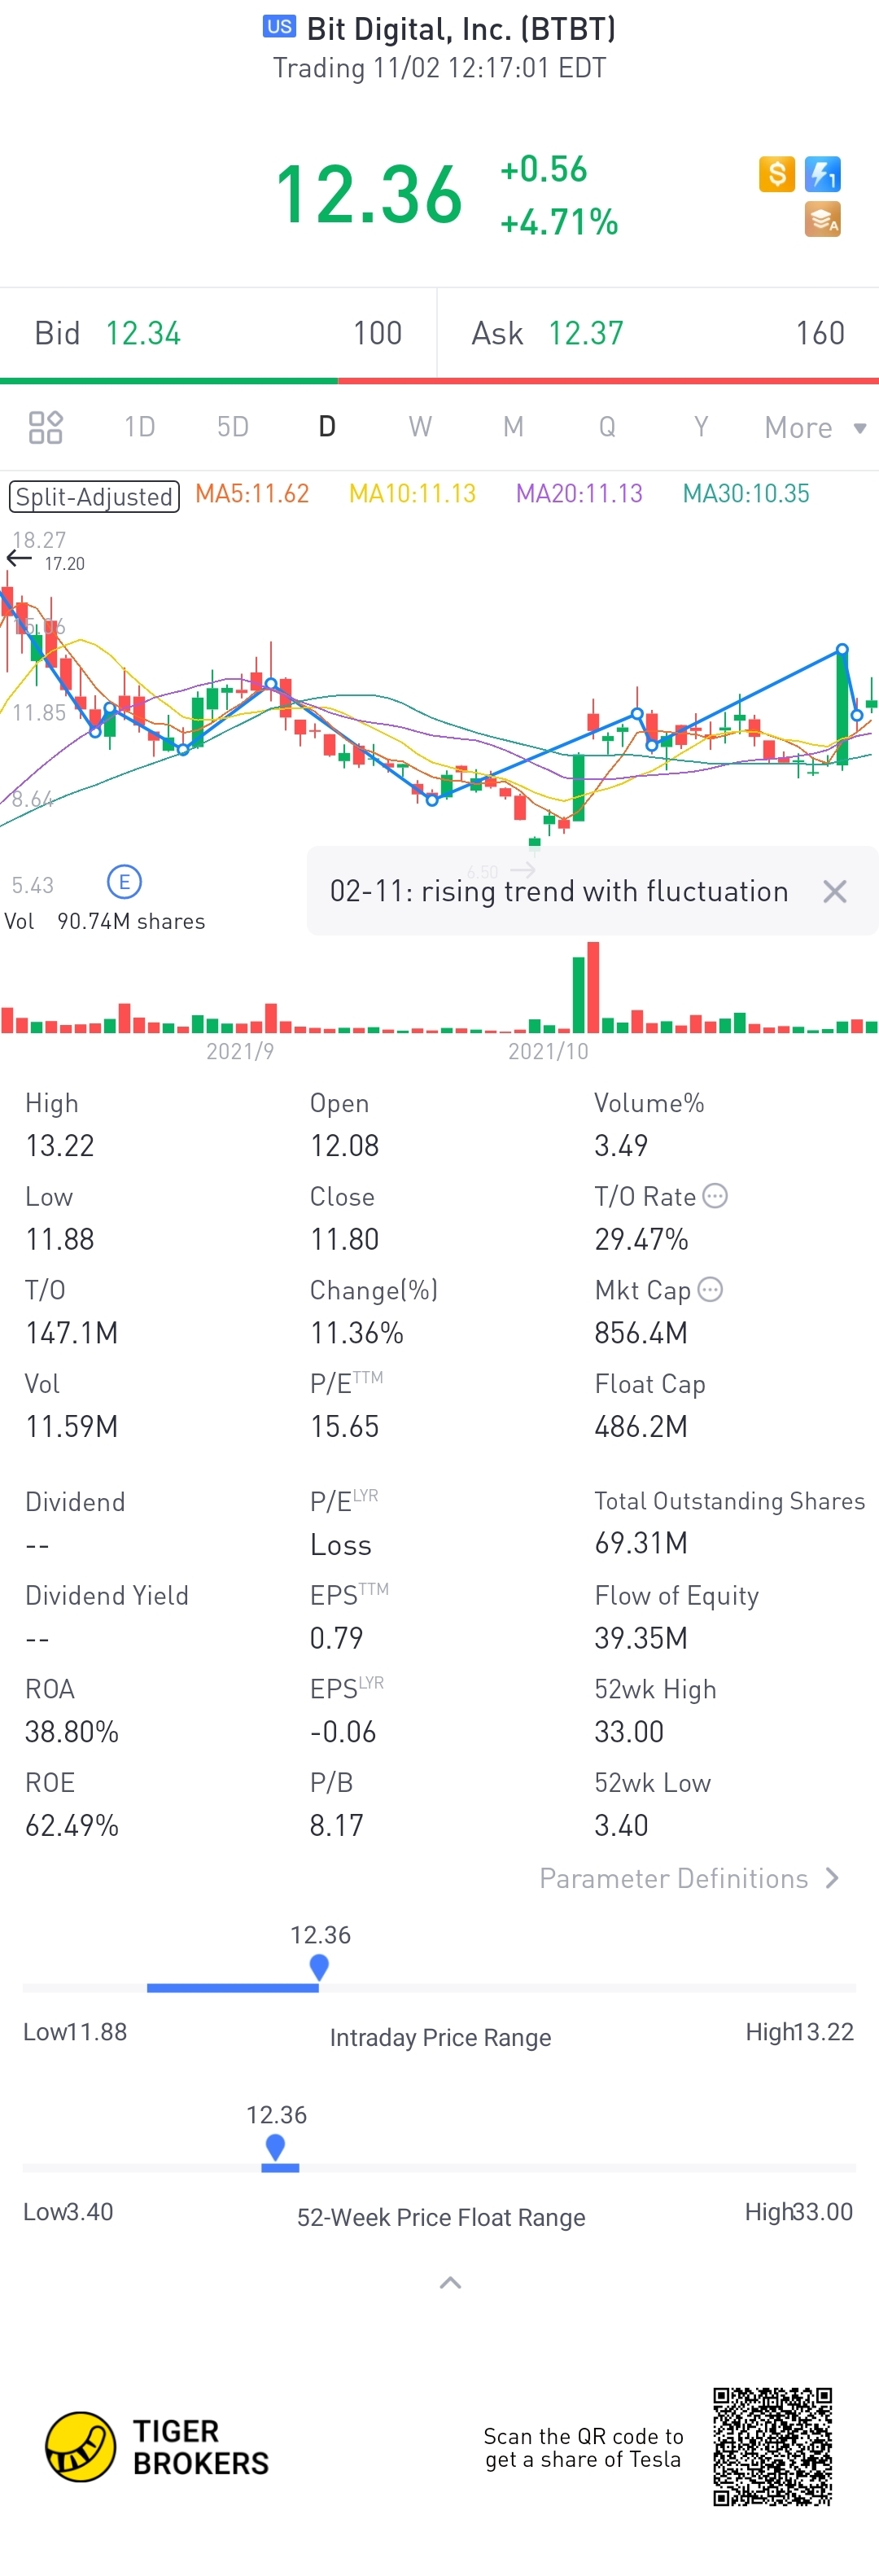
Task: Tap the 52-Week Price Float Range marker
Action: click(x=275, y=2147)
